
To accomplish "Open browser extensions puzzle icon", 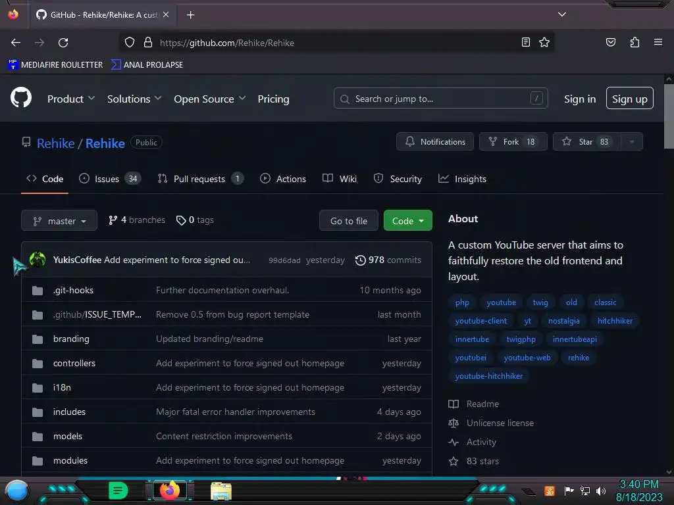I will [635, 42].
